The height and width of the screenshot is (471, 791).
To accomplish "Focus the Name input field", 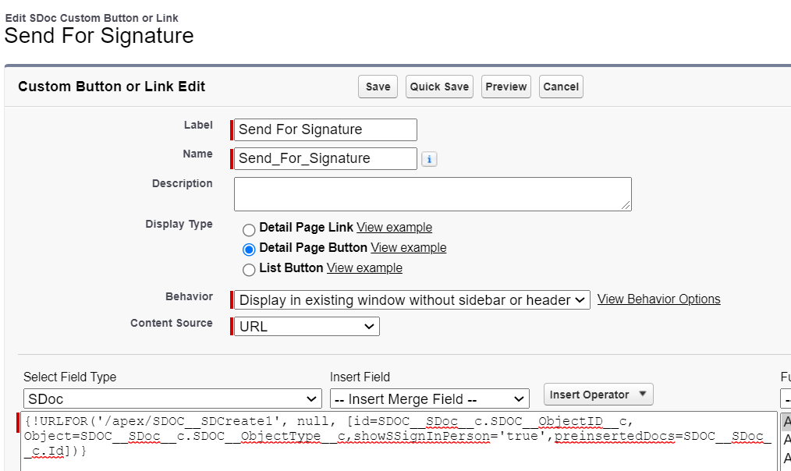I will coord(325,158).
